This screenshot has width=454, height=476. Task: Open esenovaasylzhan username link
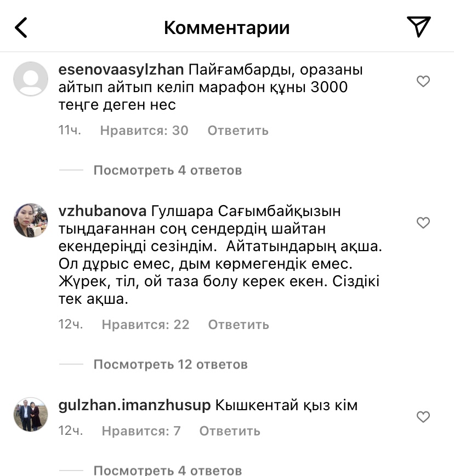point(121,71)
